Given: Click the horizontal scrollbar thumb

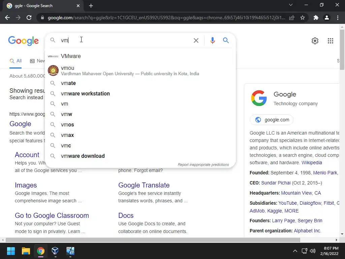Looking at the screenshot, I should click(x=153, y=240).
